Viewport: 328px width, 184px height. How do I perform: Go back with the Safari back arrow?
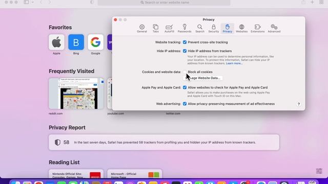click(41, 2)
